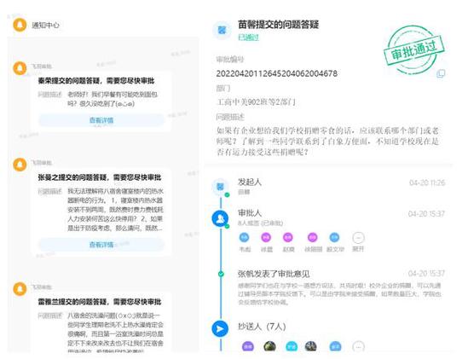Image resolution: width=468 pixels, height=359 pixels.
Task: Open details of 秦荣's question
Action: 101,120
